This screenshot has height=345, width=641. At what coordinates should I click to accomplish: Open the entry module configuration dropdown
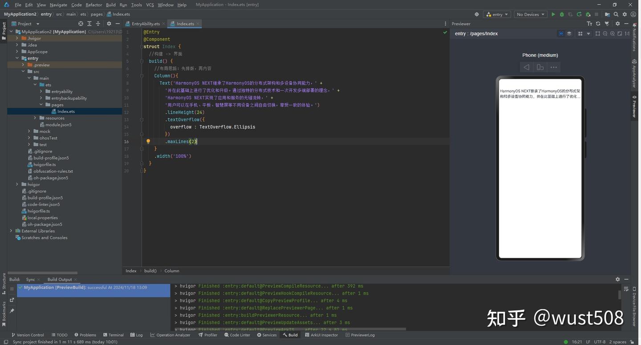click(497, 14)
